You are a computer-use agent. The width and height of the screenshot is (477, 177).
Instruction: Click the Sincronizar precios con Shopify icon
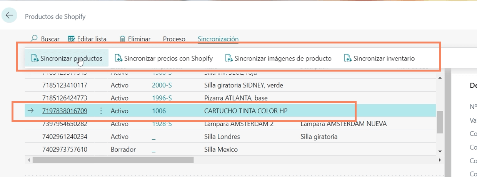click(118, 58)
